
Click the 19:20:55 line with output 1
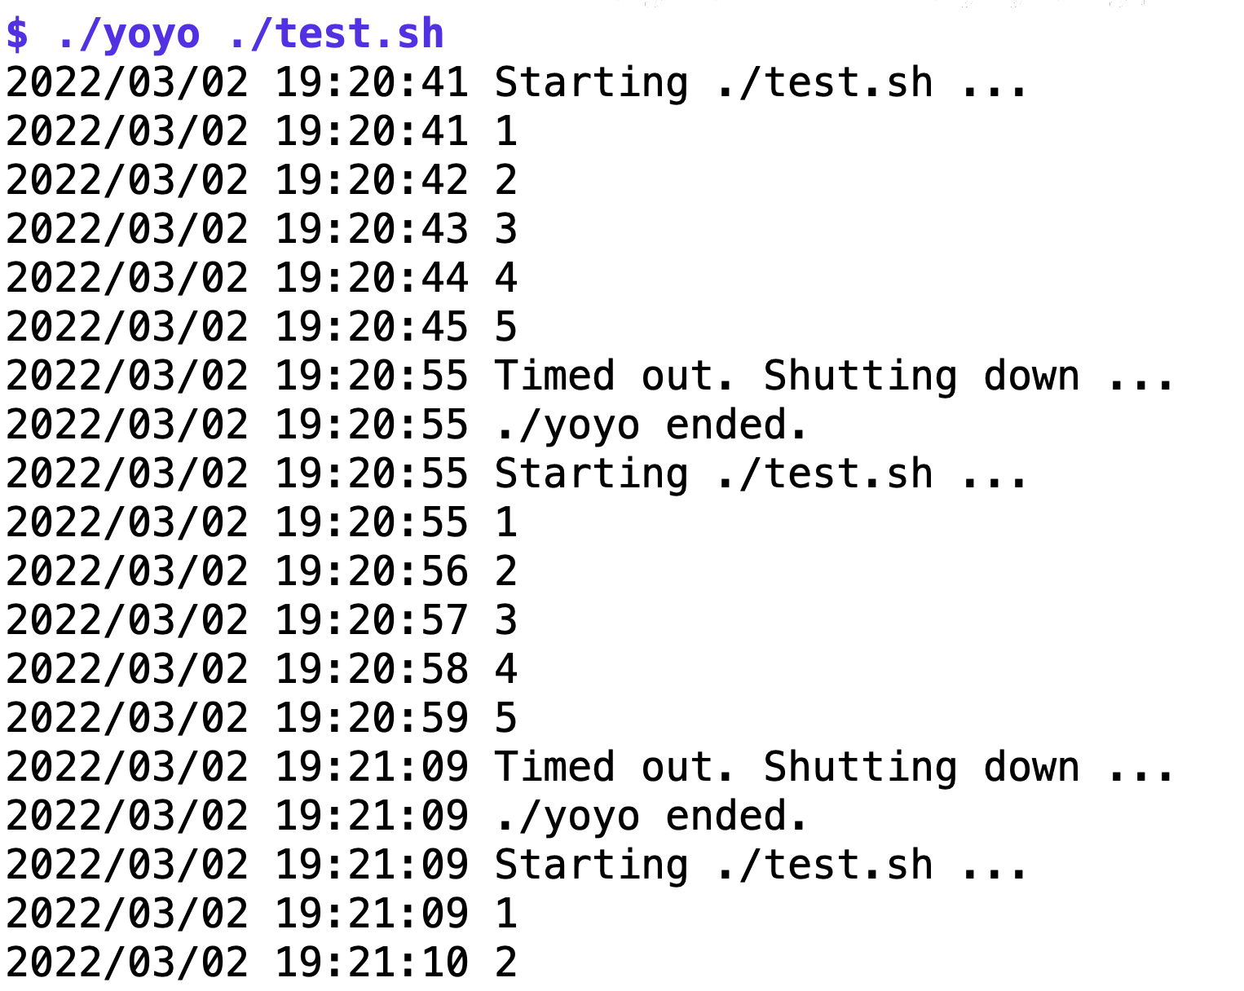(x=262, y=523)
